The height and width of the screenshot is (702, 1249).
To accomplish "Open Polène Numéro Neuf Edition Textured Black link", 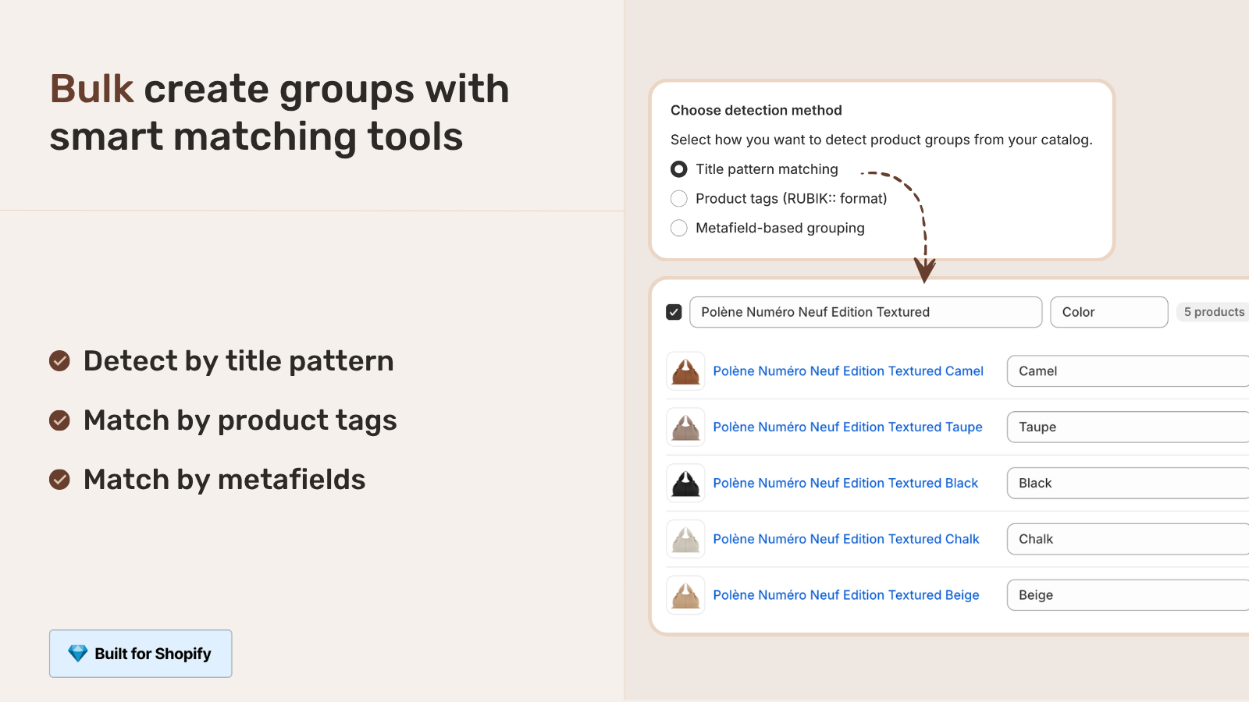I will pos(845,484).
